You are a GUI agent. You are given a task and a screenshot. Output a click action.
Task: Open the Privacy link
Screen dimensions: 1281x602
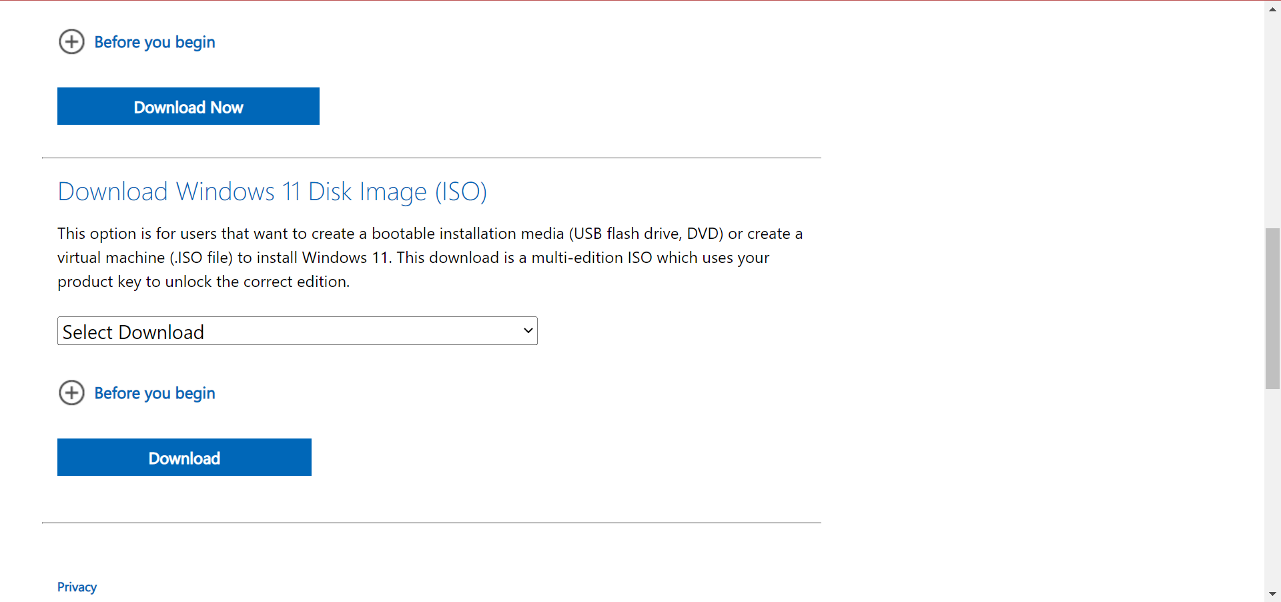click(77, 587)
